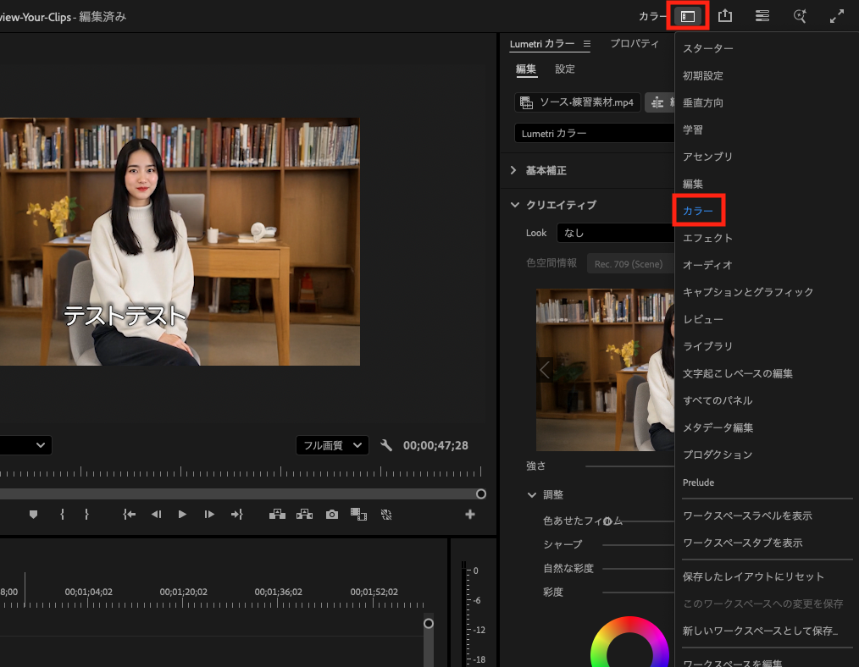The width and height of the screenshot is (859, 667).
Task: Click the Export Frame camera icon
Action: pos(332,514)
